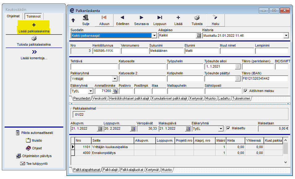Expand the Palkkaryhmä dropdown

point(115,79)
